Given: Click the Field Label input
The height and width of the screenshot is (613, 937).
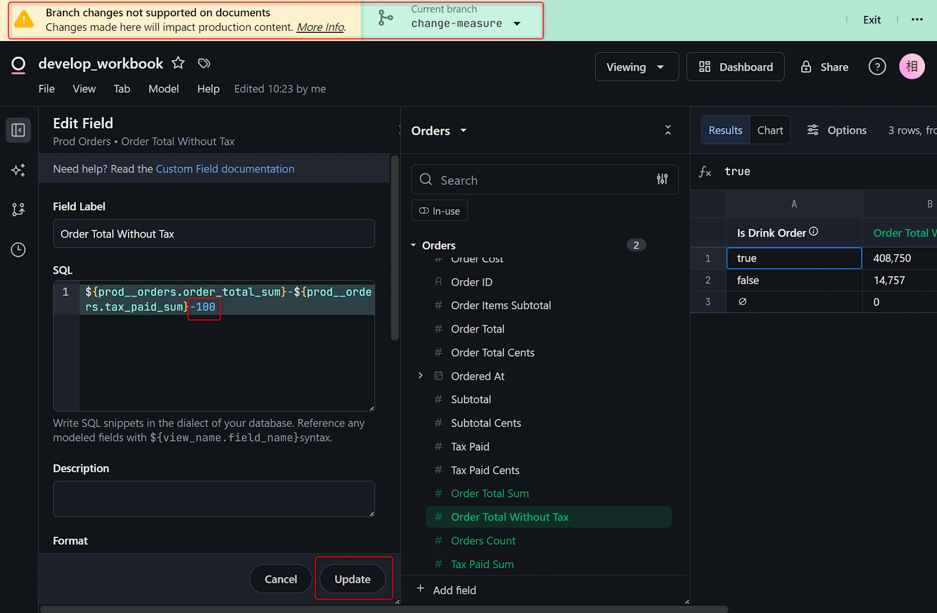Looking at the screenshot, I should coord(214,234).
